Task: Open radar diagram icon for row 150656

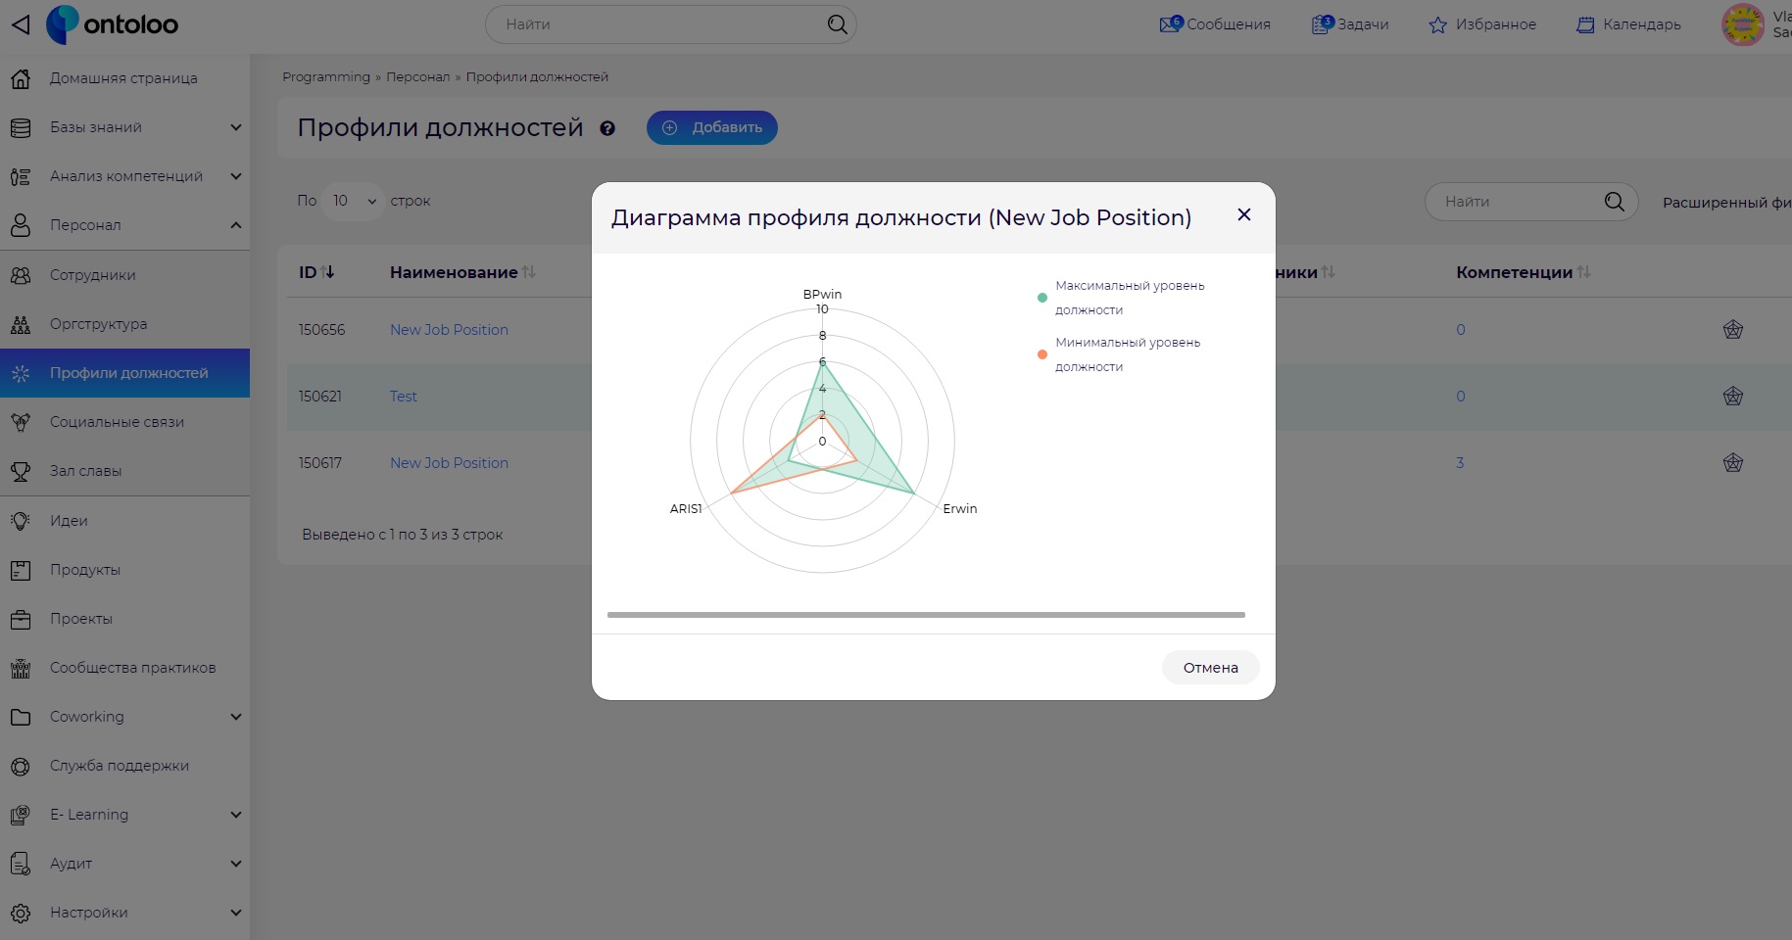Action: [1732, 330]
